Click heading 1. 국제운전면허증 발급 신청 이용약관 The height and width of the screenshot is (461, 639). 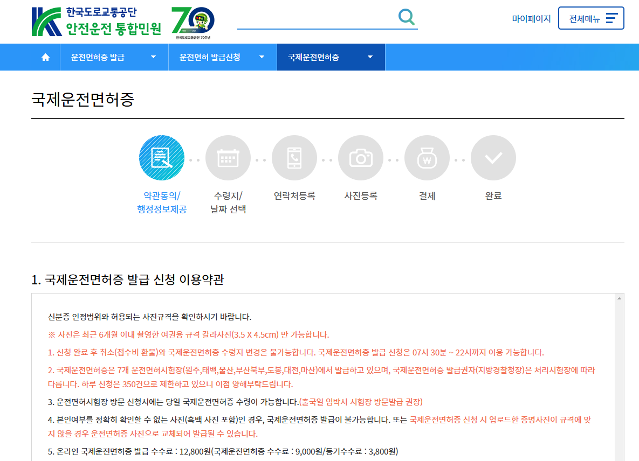click(x=128, y=280)
